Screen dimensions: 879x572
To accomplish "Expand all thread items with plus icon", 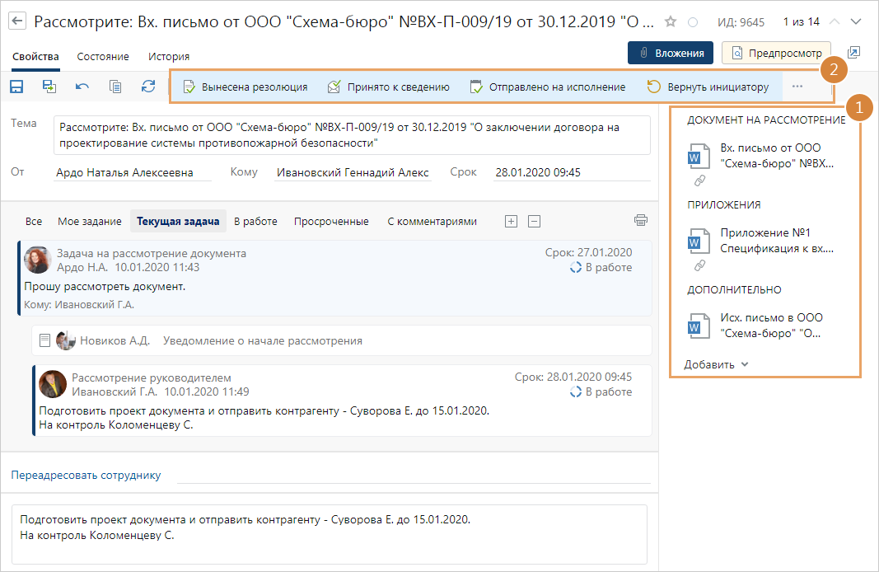I will [511, 221].
